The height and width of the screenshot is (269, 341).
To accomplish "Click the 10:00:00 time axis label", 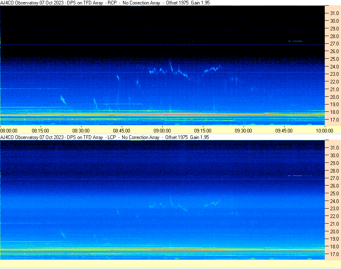I will (x=324, y=131).
